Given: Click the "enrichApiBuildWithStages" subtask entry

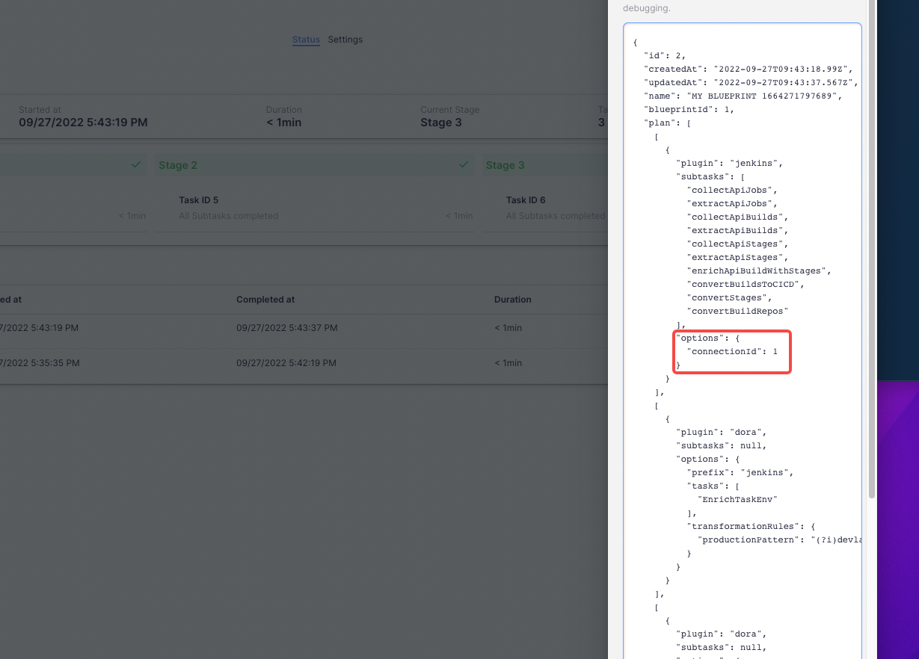Looking at the screenshot, I should (x=759, y=270).
